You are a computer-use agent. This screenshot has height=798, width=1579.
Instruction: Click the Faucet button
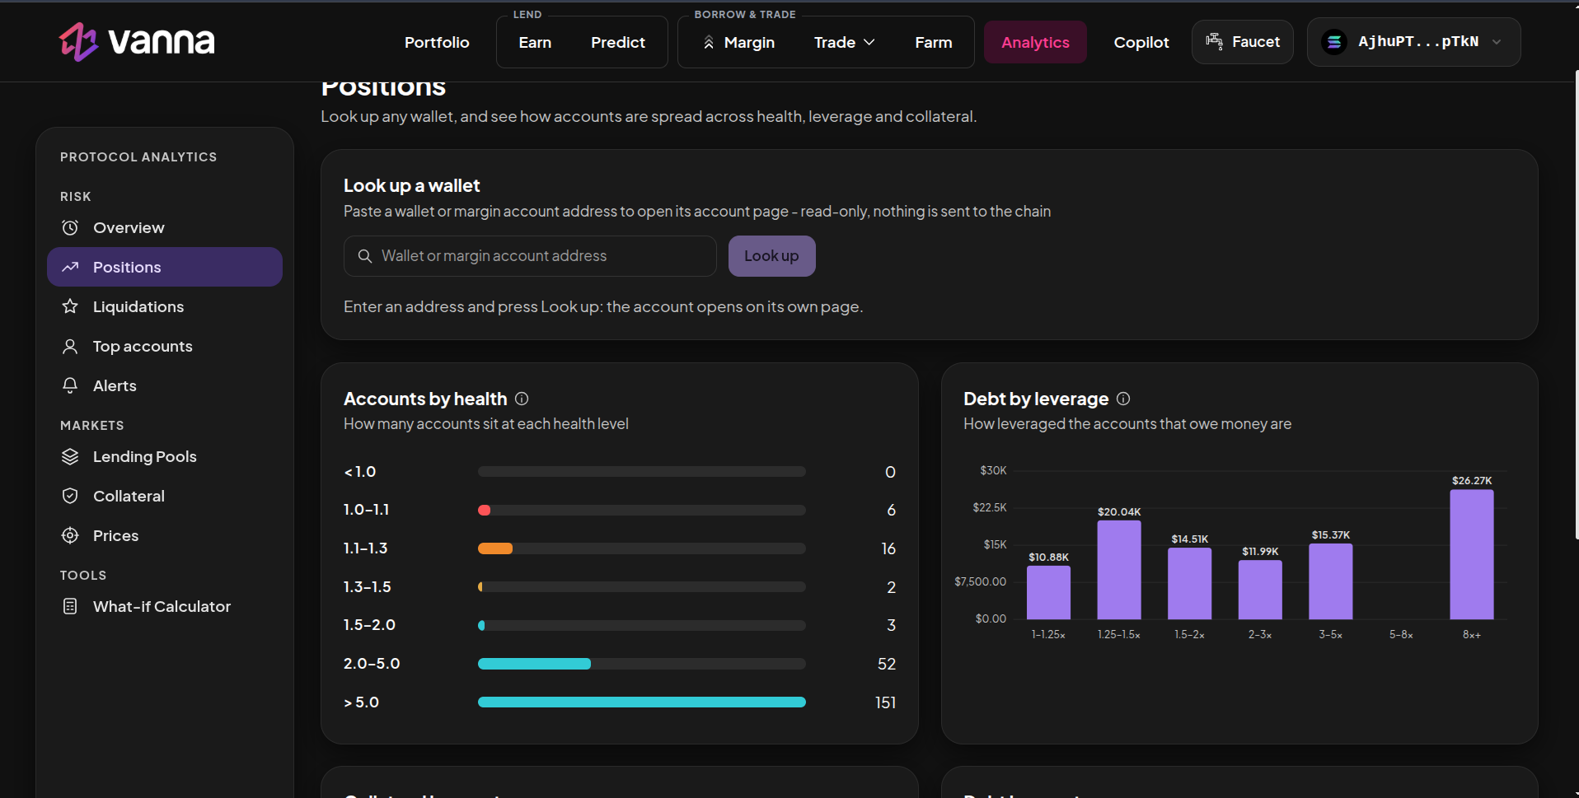[1243, 42]
